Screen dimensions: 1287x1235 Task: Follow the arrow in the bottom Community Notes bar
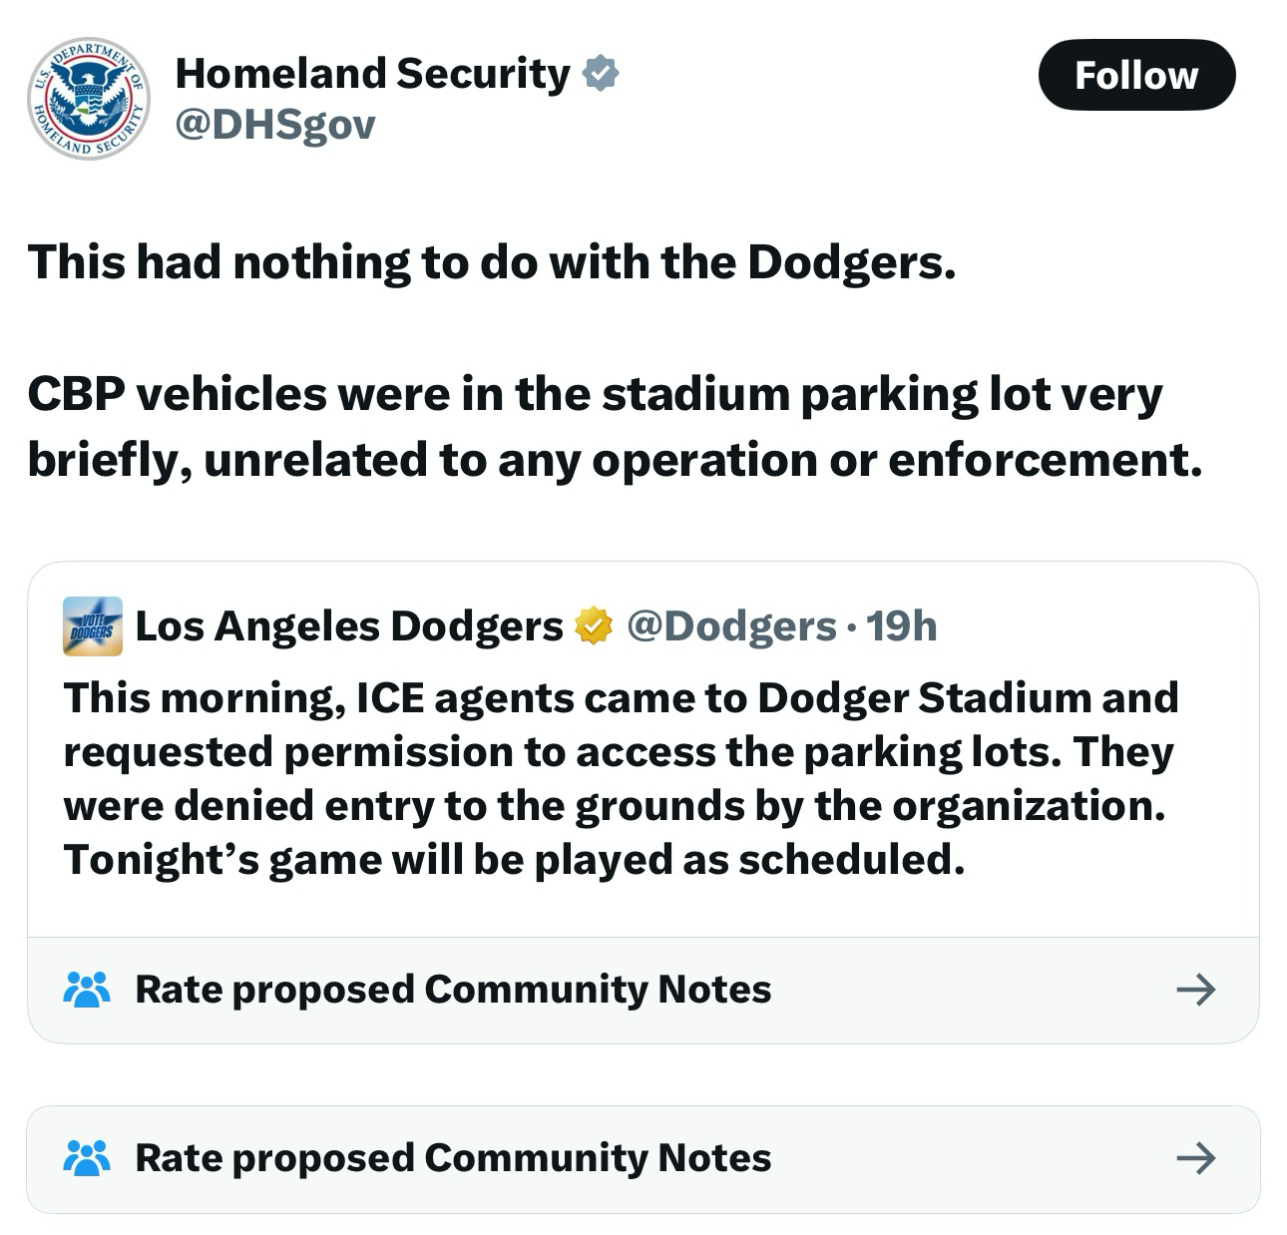(1195, 1158)
